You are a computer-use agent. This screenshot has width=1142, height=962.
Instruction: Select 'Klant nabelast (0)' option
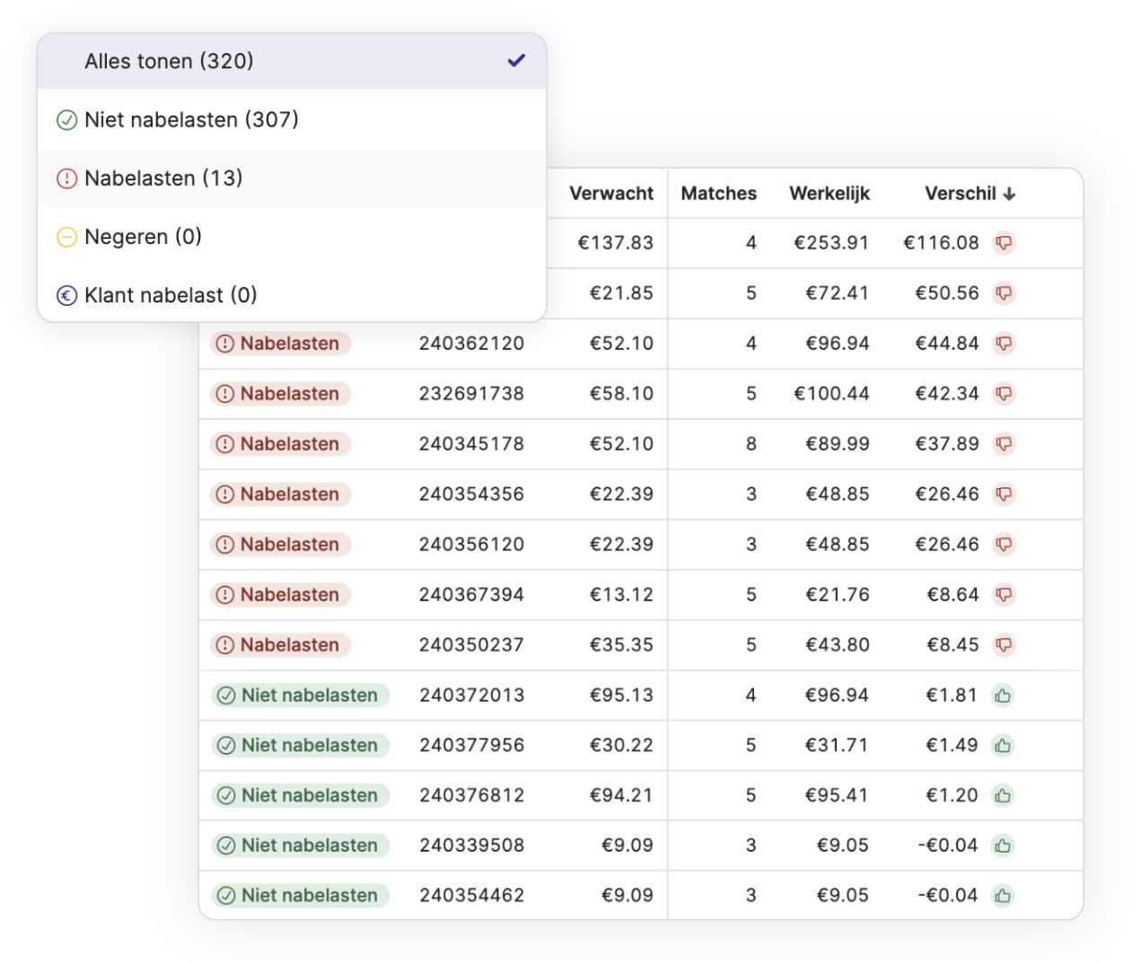(x=292, y=295)
